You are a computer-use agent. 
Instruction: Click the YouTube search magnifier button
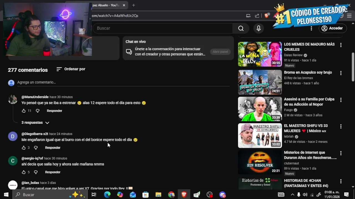point(241,28)
